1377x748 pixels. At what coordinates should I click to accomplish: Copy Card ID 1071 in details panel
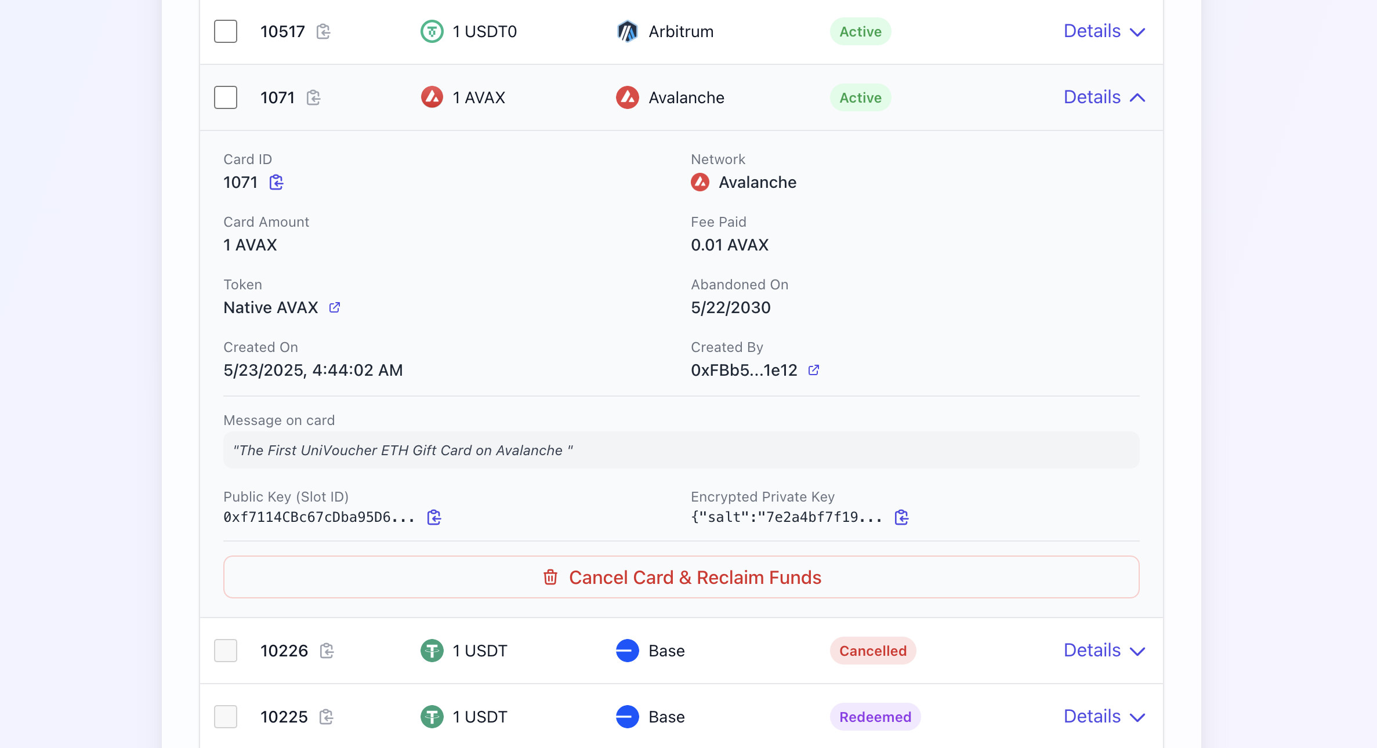pos(277,183)
